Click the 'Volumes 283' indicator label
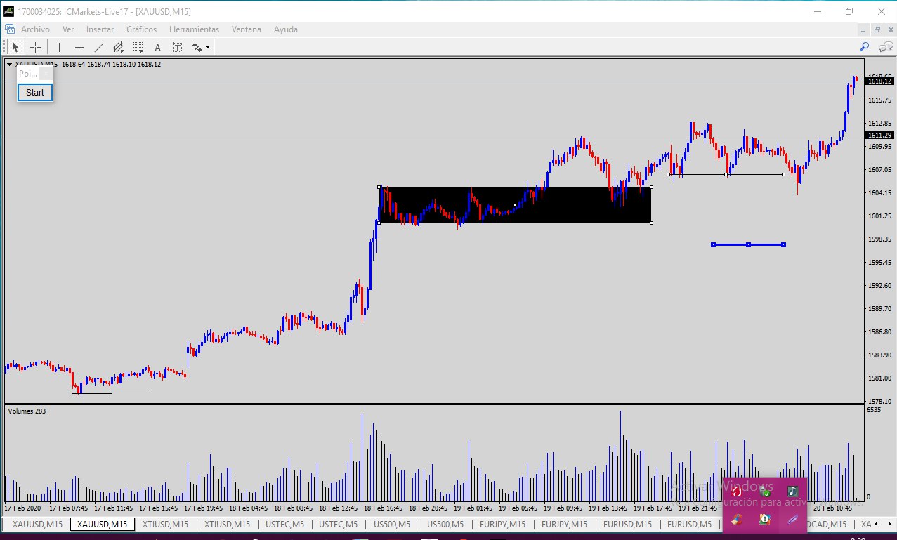The width and height of the screenshot is (897, 540). coord(27,411)
